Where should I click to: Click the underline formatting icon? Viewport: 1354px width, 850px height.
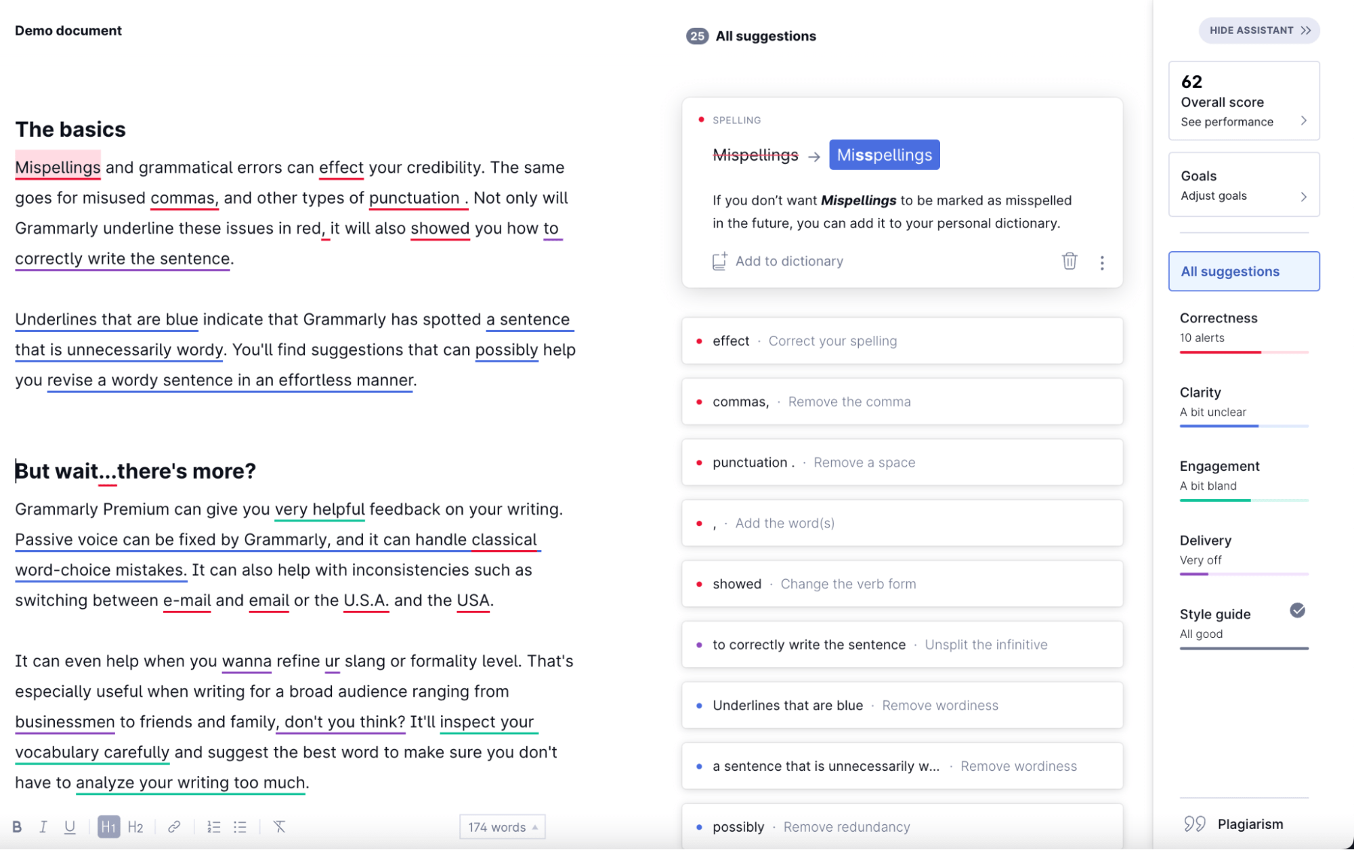68,826
